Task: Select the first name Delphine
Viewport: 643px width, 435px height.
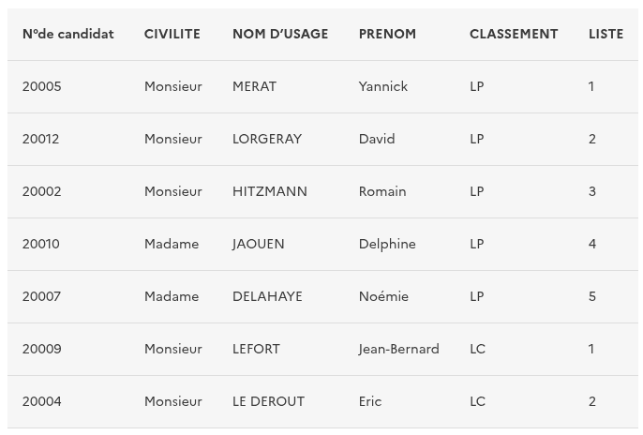Action: pyautogui.click(x=387, y=244)
